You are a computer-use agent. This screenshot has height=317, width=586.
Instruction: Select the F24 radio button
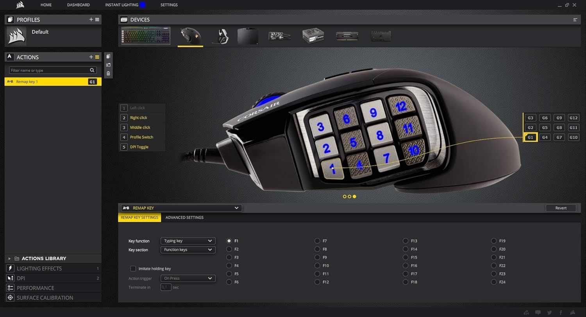(494, 282)
